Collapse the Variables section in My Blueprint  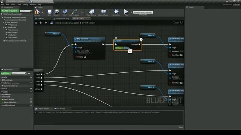click(x=1, y=92)
